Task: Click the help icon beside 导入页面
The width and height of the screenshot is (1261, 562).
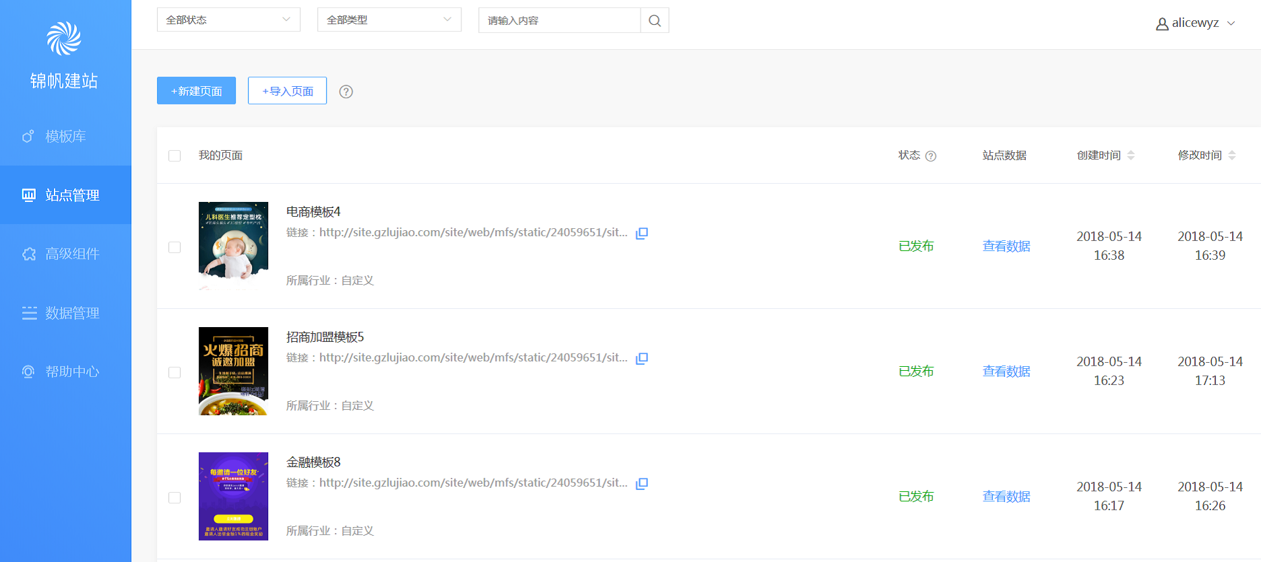Action: pyautogui.click(x=346, y=92)
